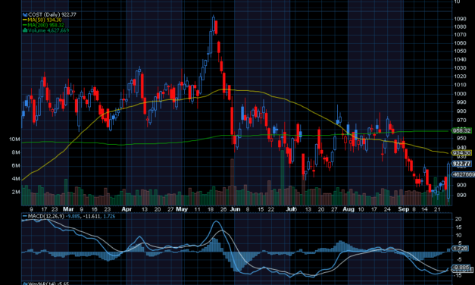Click the 10M volume axis label
475x285 pixels.
click(14, 139)
